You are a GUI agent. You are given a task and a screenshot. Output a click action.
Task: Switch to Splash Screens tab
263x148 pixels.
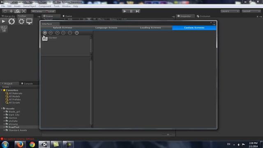pyautogui.click(x=62, y=28)
